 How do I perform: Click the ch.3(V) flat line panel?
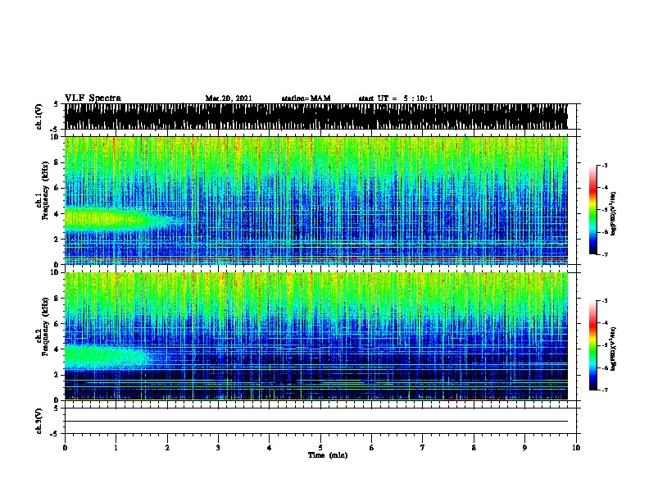[x=320, y=421]
